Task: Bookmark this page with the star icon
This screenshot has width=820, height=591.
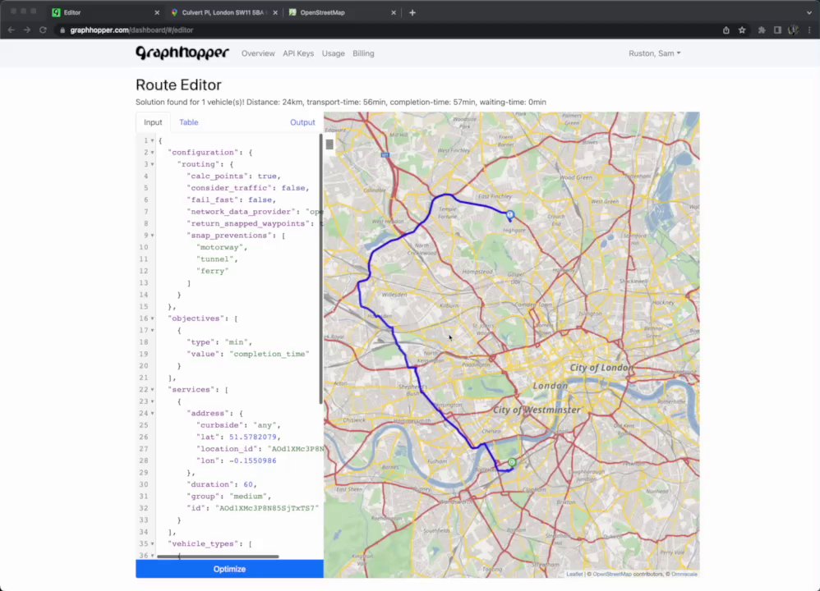Action: [x=742, y=30]
